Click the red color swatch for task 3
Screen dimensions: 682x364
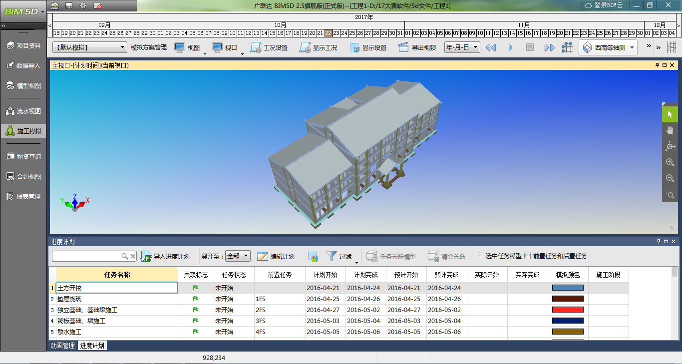568,310
